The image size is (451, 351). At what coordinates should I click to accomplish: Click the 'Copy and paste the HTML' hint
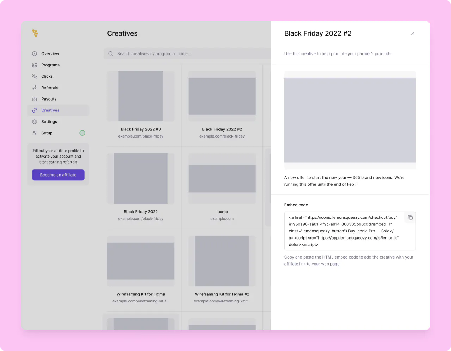tap(349, 261)
